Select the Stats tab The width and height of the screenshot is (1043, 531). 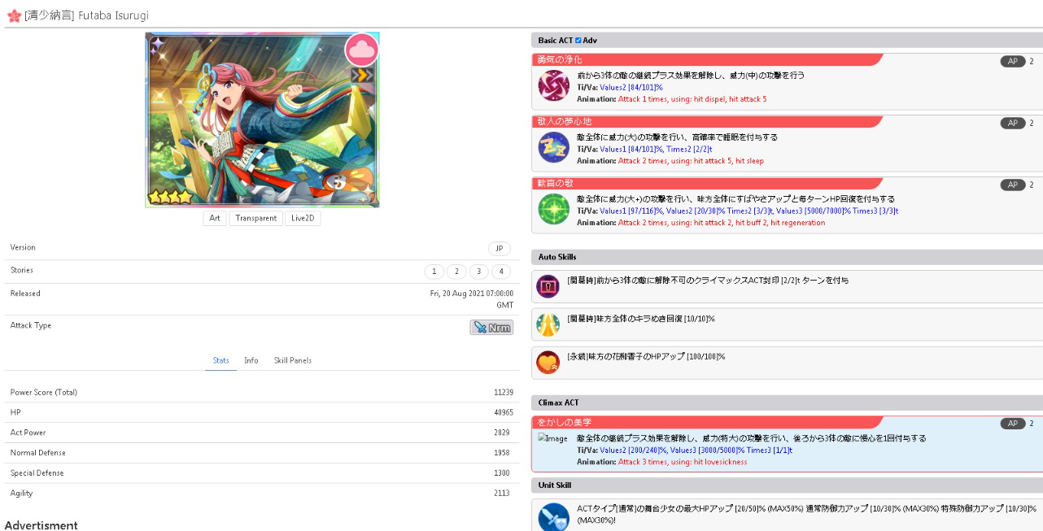coord(220,360)
